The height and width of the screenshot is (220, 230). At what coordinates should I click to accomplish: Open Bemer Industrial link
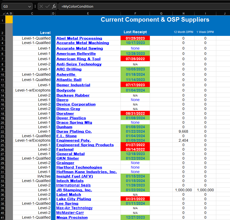73,85
